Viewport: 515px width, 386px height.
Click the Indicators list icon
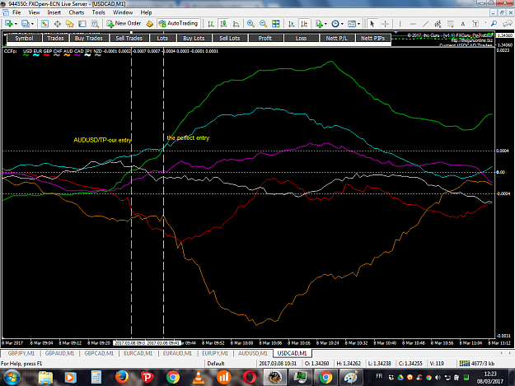[319, 24]
